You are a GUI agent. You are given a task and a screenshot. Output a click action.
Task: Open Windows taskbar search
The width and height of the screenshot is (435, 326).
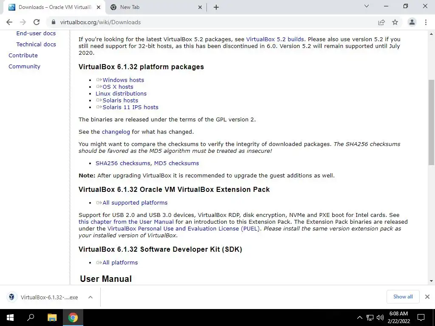click(x=31, y=318)
